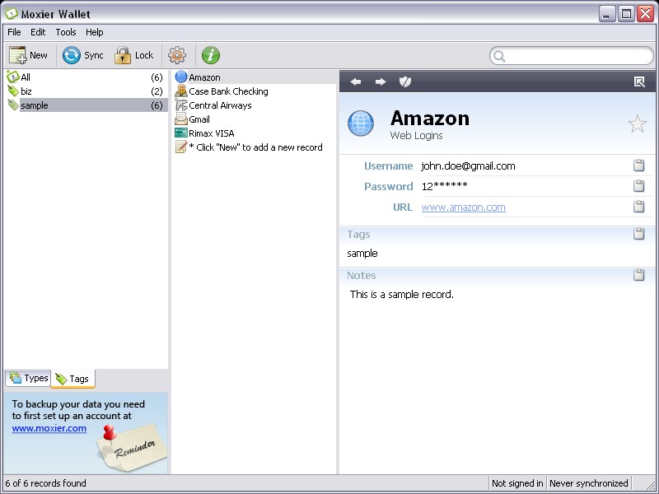Click the '6 of 6 records found' status text
The height and width of the screenshot is (494, 659).
pos(46,483)
